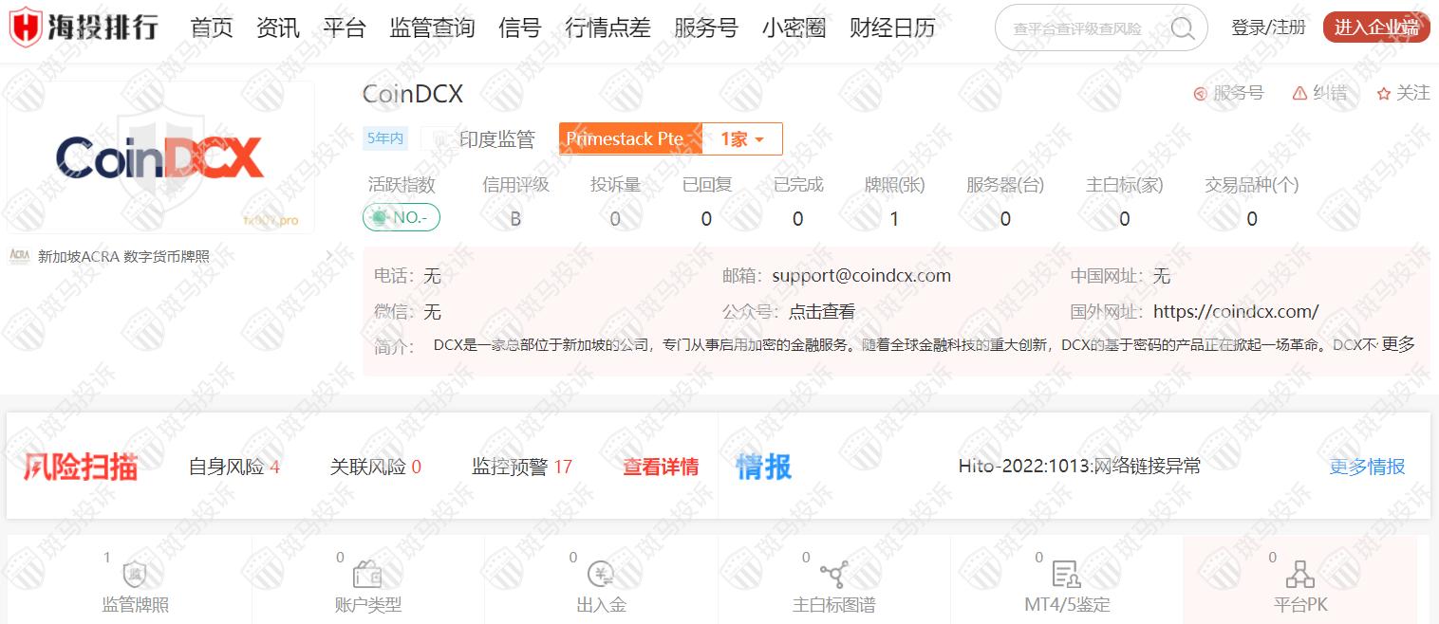Click the CoinDCX logo thumbnail
The width and height of the screenshot is (1439, 624).
pos(160,157)
